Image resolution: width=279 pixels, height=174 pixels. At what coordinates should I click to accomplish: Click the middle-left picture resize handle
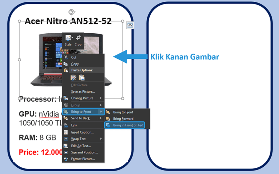pyautogui.click(x=20, y=60)
